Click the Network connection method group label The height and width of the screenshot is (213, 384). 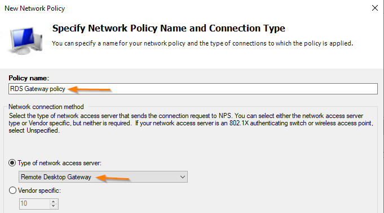(46, 107)
